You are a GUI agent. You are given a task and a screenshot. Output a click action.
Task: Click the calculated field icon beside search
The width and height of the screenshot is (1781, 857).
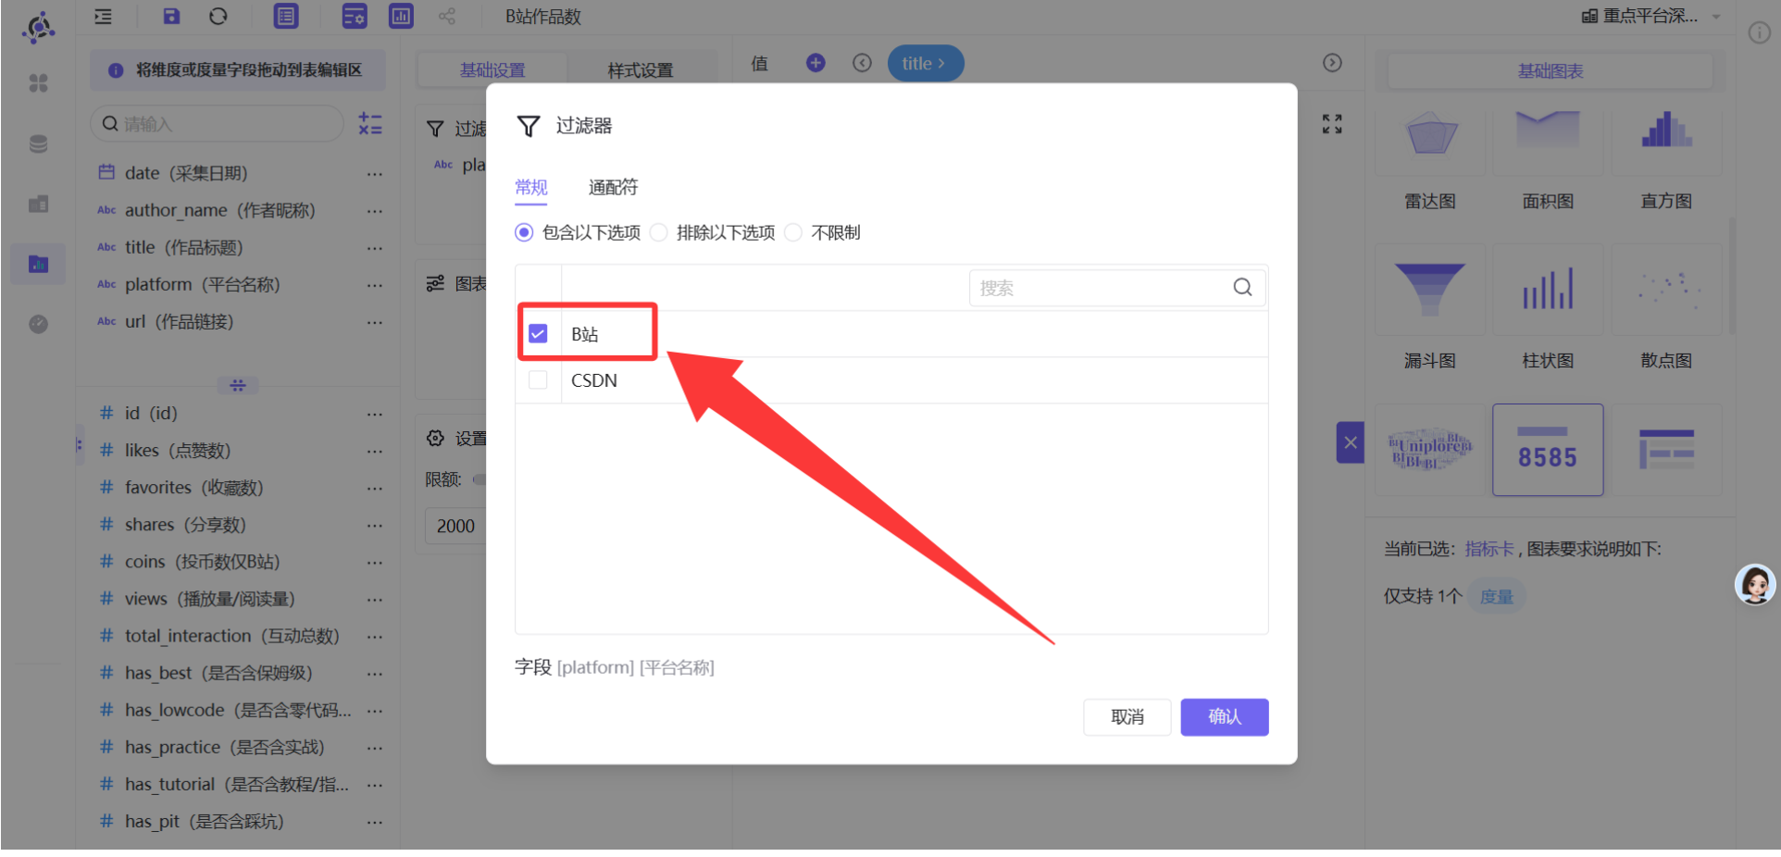(x=370, y=124)
